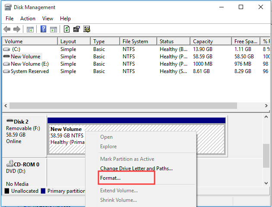Sort by the Free Space column header
The width and height of the screenshot is (272, 207).
(246, 41)
